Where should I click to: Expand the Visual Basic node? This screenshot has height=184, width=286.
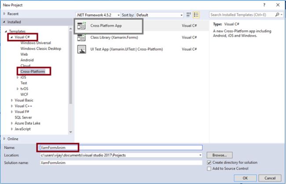(12, 100)
